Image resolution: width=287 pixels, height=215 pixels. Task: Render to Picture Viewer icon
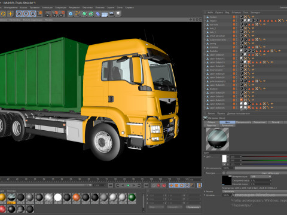pyautogui.click(x=55, y=14)
